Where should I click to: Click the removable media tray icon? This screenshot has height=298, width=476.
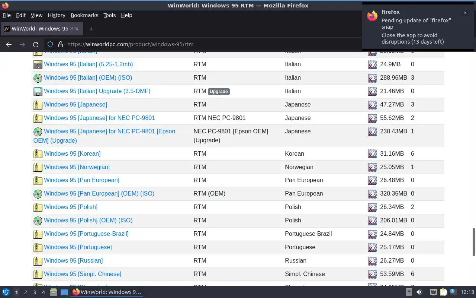[x=409, y=292]
